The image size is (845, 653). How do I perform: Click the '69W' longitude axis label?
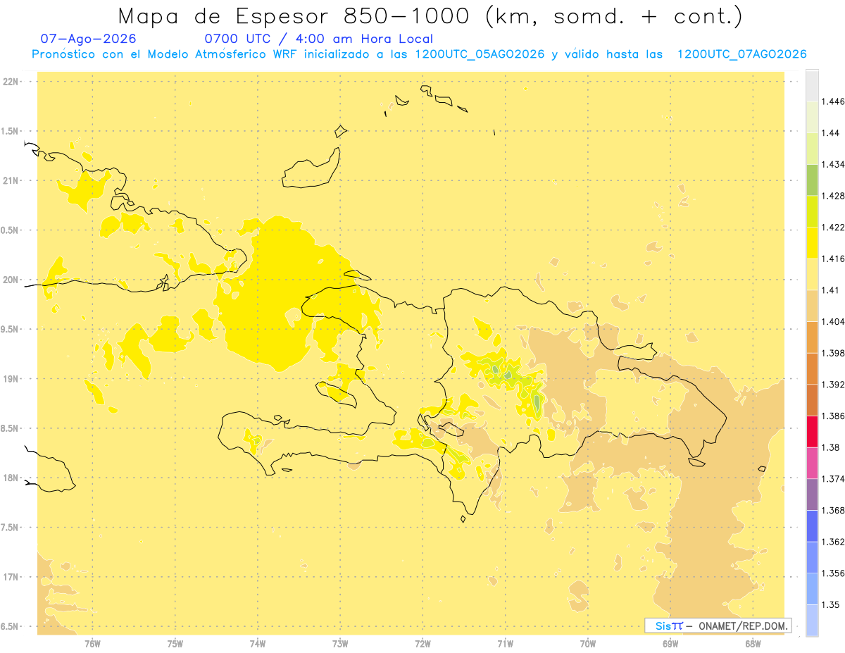point(670,644)
